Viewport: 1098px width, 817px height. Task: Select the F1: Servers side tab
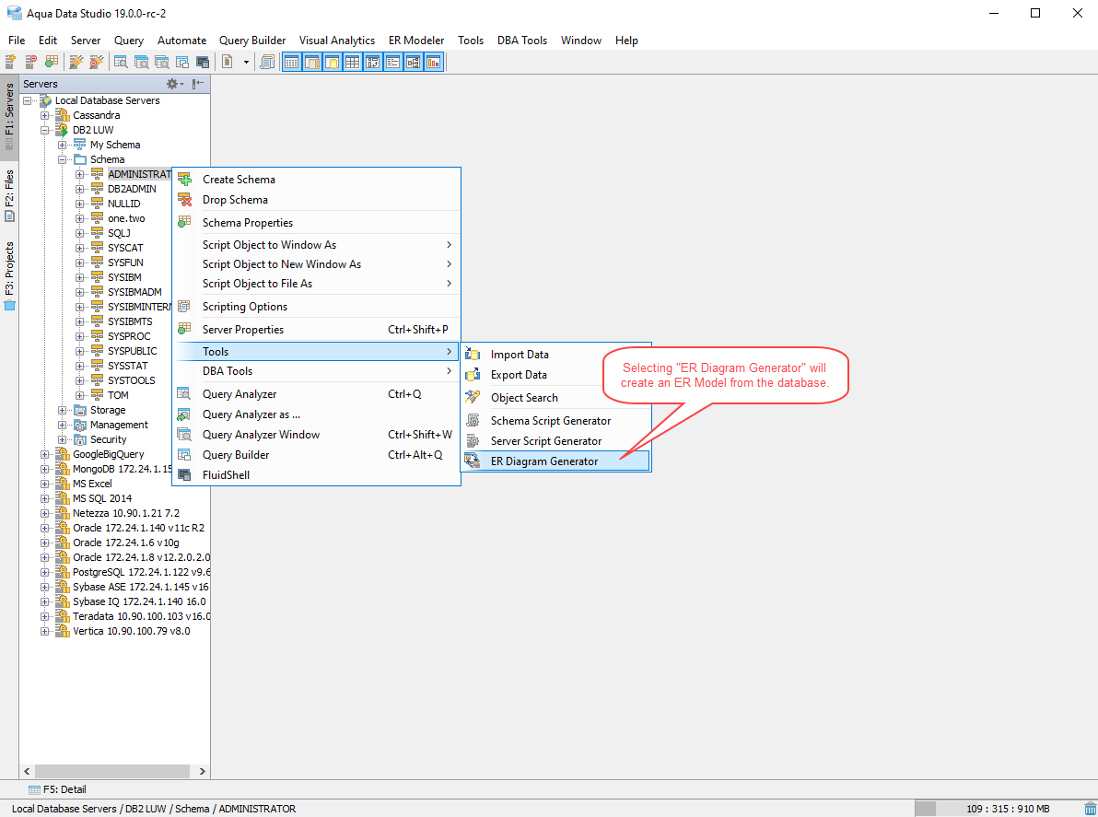click(9, 116)
